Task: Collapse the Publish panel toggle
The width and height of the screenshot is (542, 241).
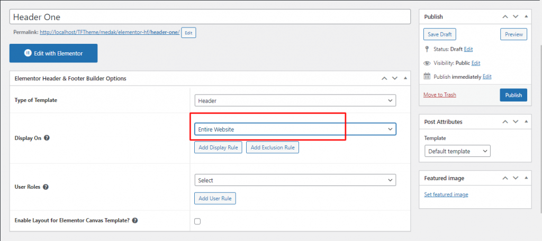Action: click(526, 17)
